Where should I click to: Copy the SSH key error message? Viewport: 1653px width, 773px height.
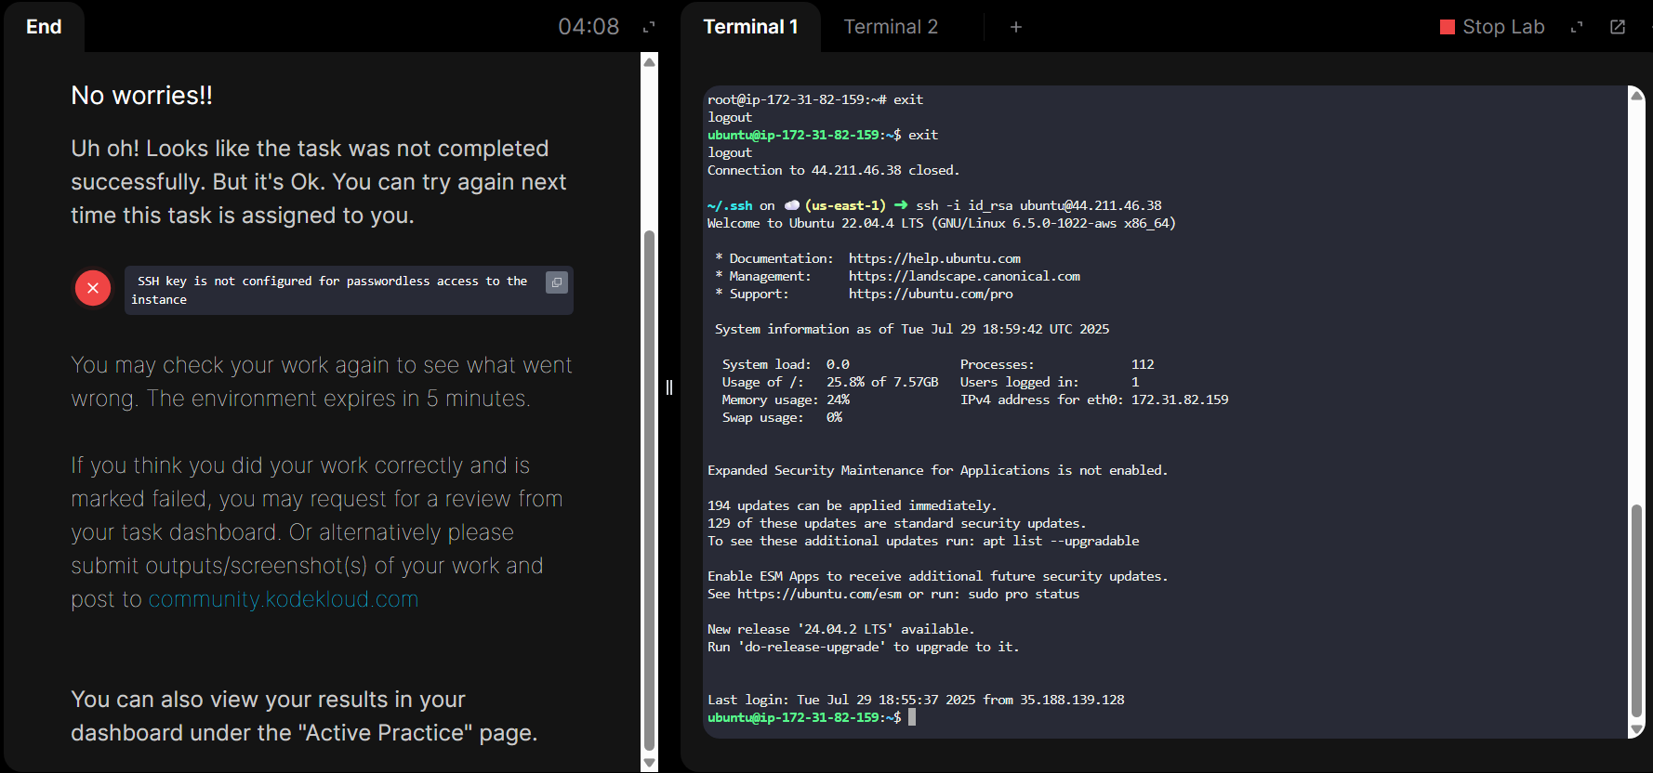pos(556,282)
